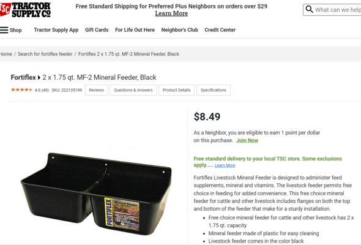The image size is (361, 245).
Task: Click the search magnifying glass icon
Action: pyautogui.click(x=309, y=9)
